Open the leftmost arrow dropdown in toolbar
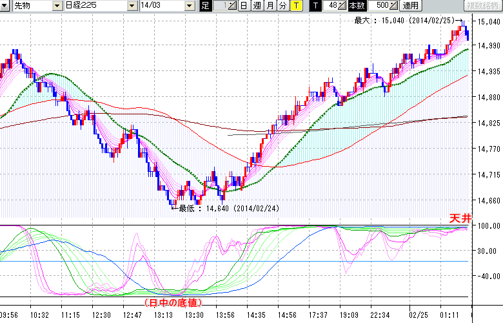503x323 pixels. [x=5, y=6]
